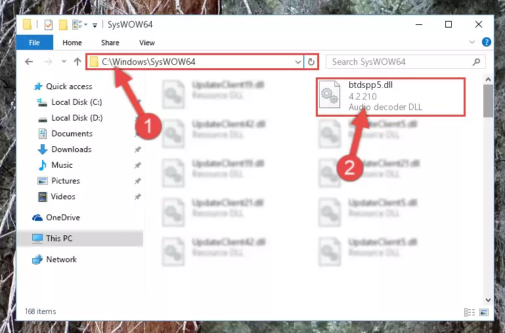Switch to the View tab

pyautogui.click(x=147, y=43)
